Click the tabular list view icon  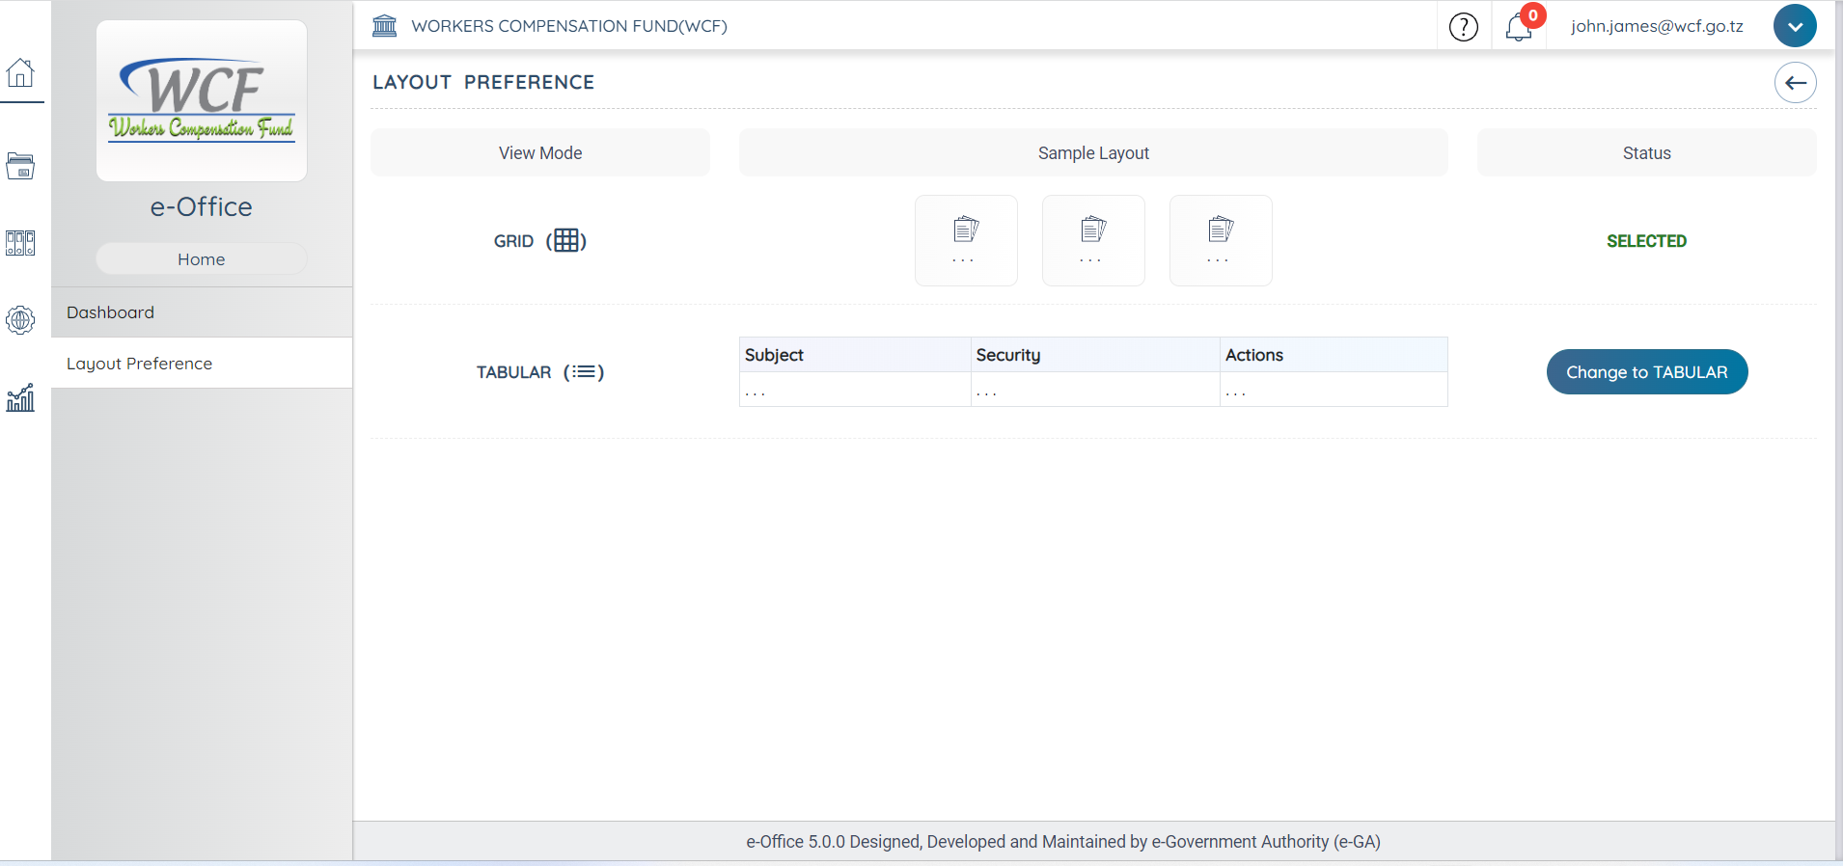584,372
